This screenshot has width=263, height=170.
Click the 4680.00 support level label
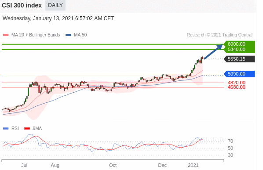click(x=237, y=87)
